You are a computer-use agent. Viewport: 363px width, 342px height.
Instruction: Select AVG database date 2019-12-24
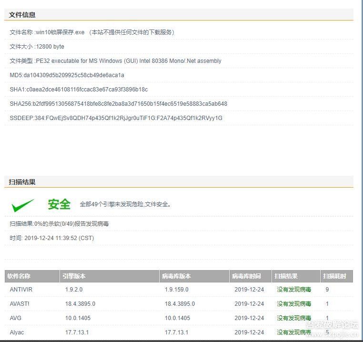coord(249,318)
